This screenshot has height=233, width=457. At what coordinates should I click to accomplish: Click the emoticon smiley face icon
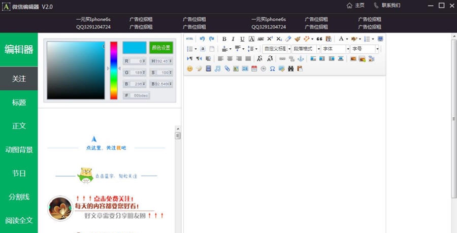(190, 69)
